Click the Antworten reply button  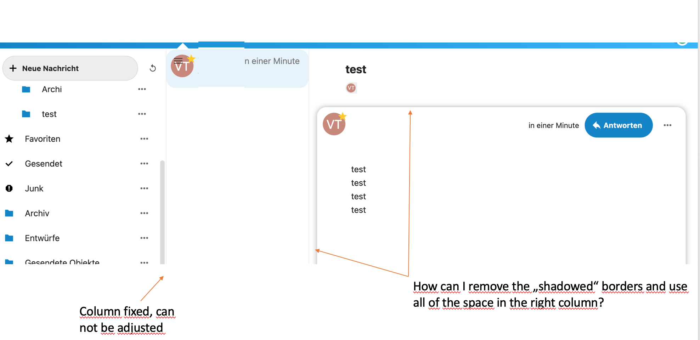619,125
